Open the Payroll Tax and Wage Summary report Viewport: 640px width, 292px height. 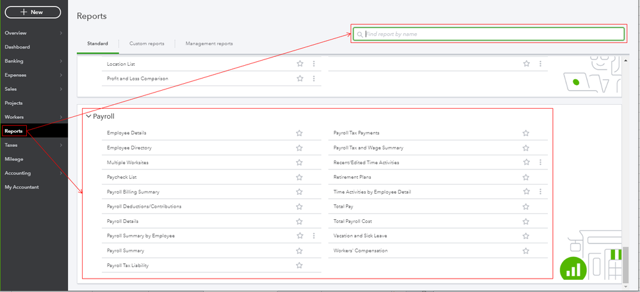coord(368,148)
